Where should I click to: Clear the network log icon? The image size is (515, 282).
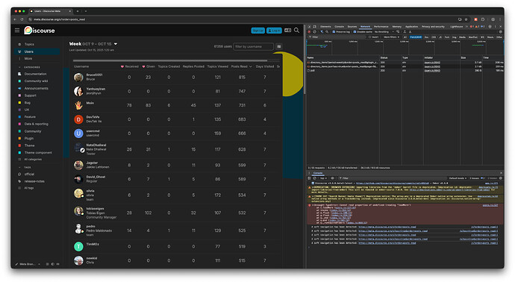314,32
